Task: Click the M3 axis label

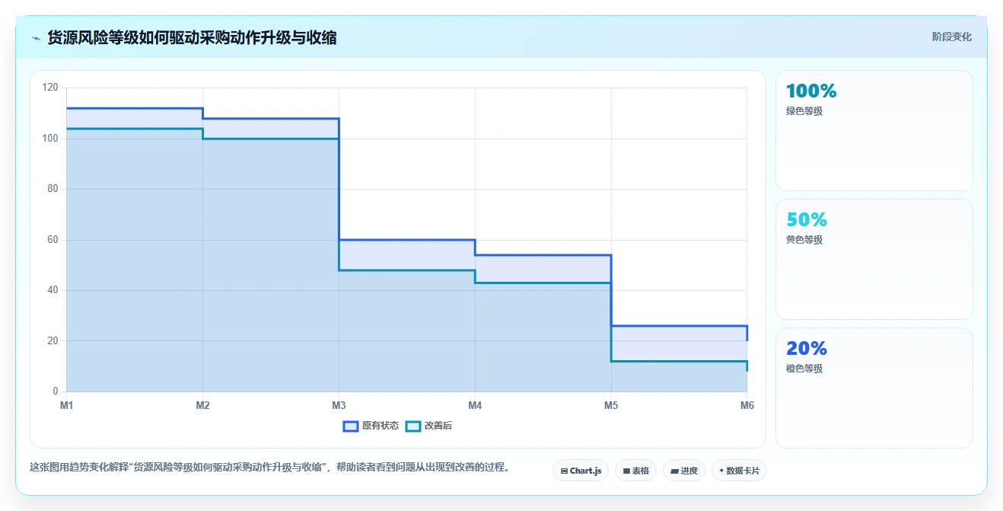Action: pyautogui.click(x=339, y=405)
